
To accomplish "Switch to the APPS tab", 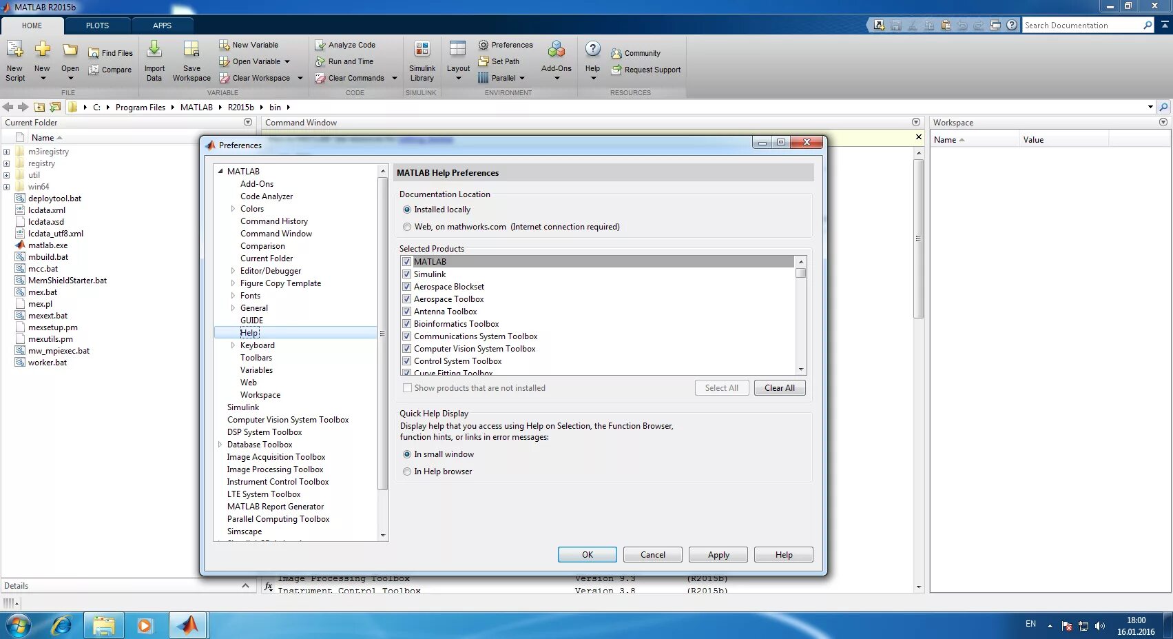I will (163, 26).
